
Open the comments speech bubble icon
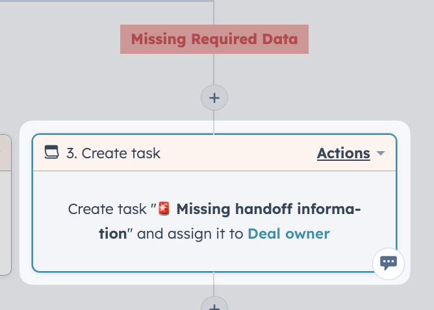[389, 263]
